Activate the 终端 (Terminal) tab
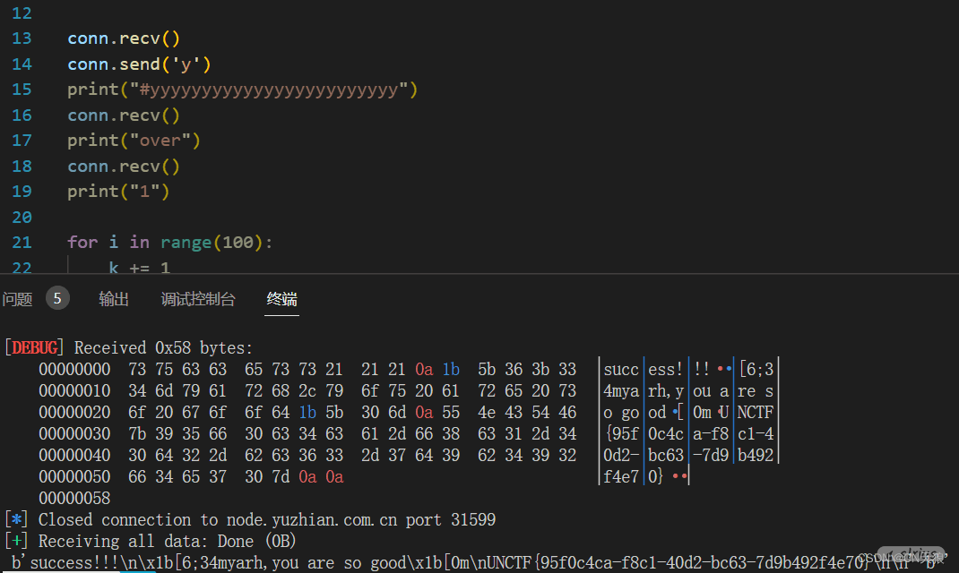Screen dimensions: 959x573 tap(281, 299)
